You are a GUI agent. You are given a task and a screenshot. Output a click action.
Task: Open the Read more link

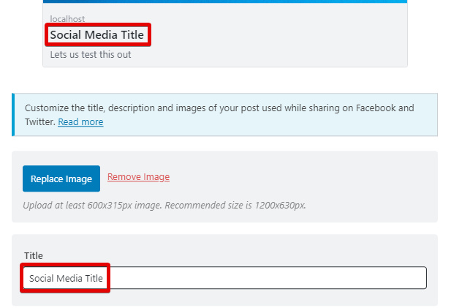pos(80,122)
